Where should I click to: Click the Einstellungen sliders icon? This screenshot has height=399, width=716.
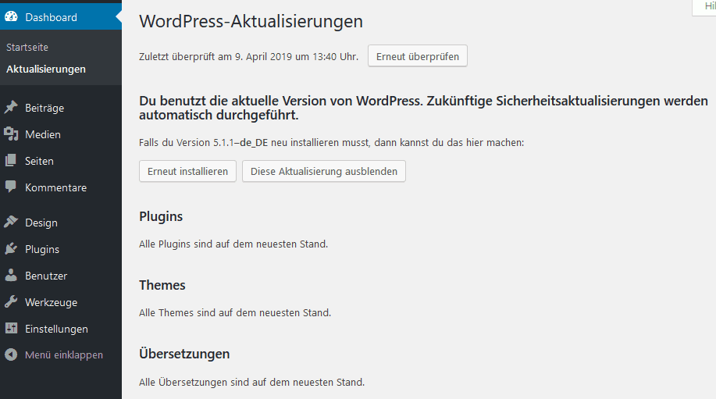[11, 328]
